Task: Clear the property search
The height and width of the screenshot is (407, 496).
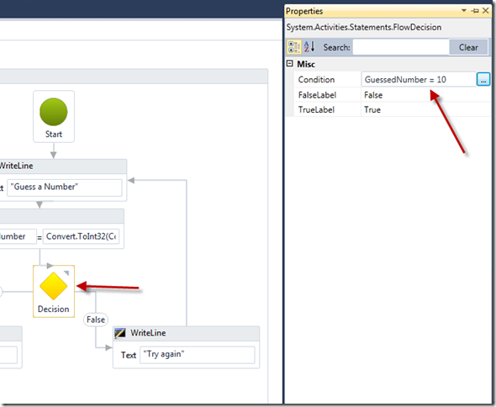Action: (468, 47)
